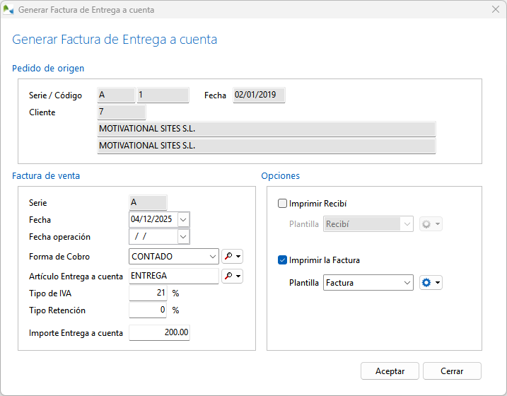Click the second MOTIVATIONAL SITES S.L. field
The image size is (507, 396).
click(267, 146)
